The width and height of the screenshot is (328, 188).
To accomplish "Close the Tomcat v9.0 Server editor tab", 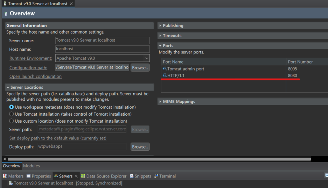I will pyautogui.click(x=71, y=4).
